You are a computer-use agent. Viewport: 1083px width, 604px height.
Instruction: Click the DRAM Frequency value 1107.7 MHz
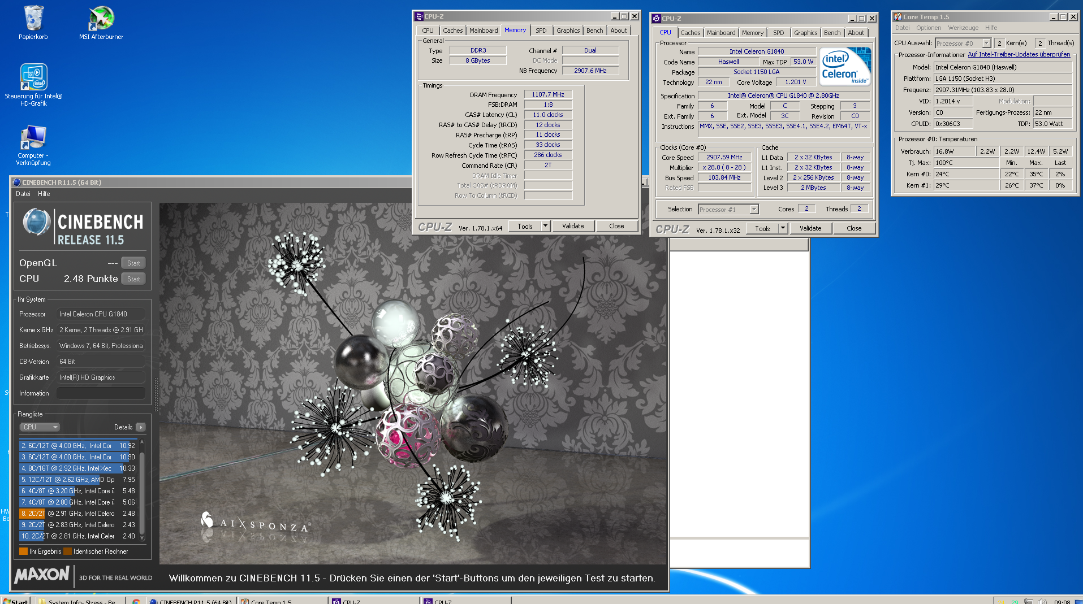pos(548,94)
